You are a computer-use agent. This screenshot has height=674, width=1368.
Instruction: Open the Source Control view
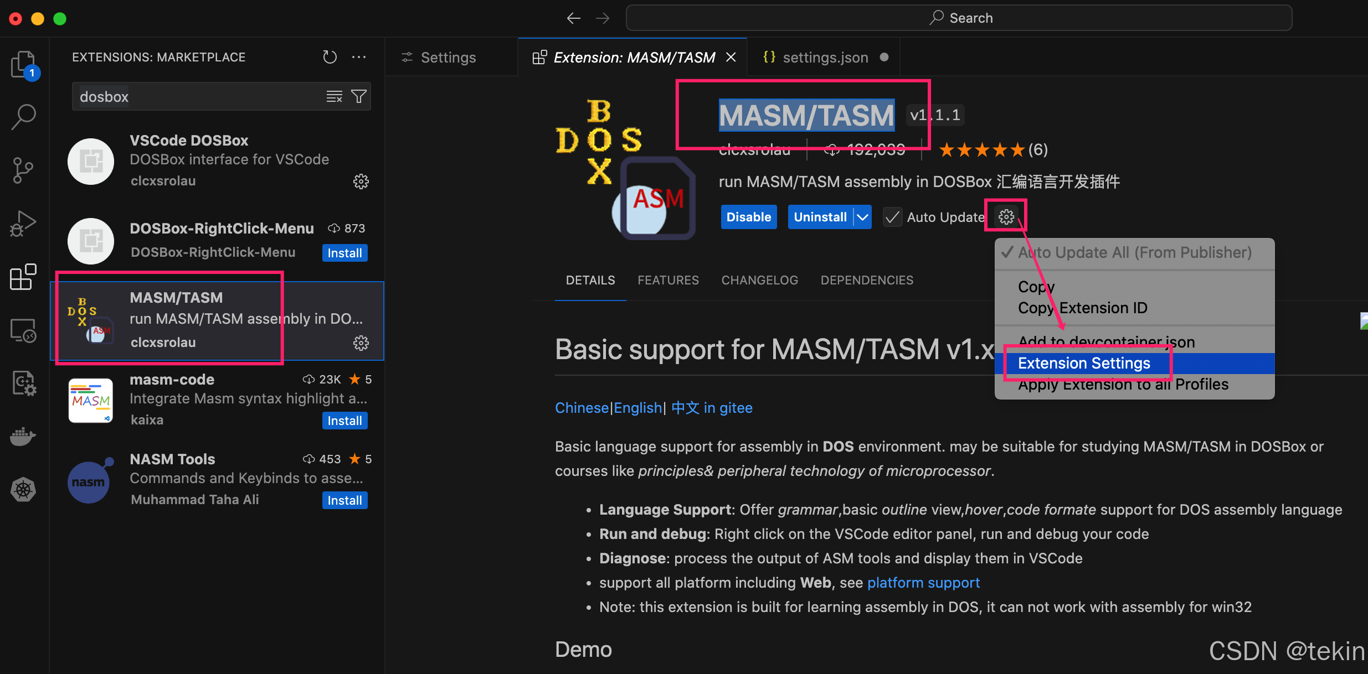(23, 170)
